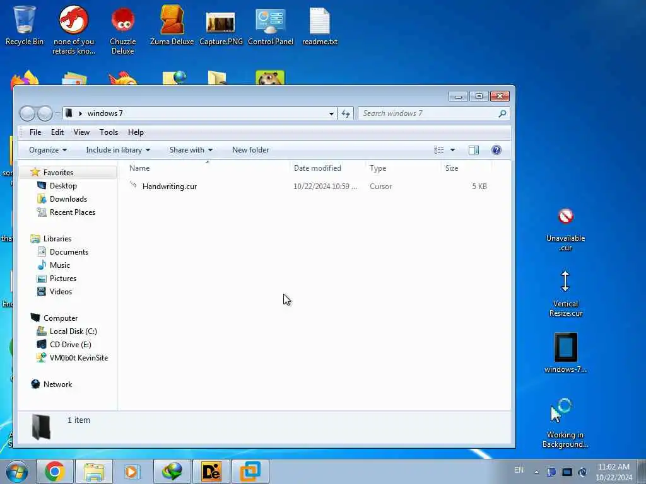Open Windows Explorer taskbar icon
Viewport: 646px width, 484px height.
[x=94, y=471]
